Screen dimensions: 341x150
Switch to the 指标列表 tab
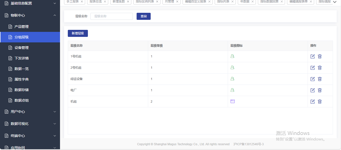coord(223,2)
